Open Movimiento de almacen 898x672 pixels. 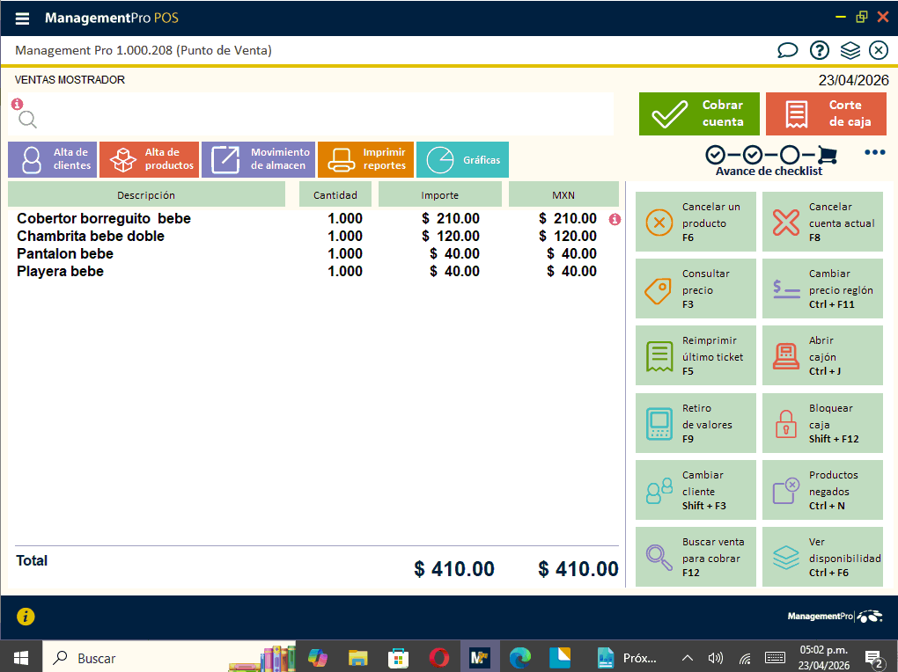(257, 159)
